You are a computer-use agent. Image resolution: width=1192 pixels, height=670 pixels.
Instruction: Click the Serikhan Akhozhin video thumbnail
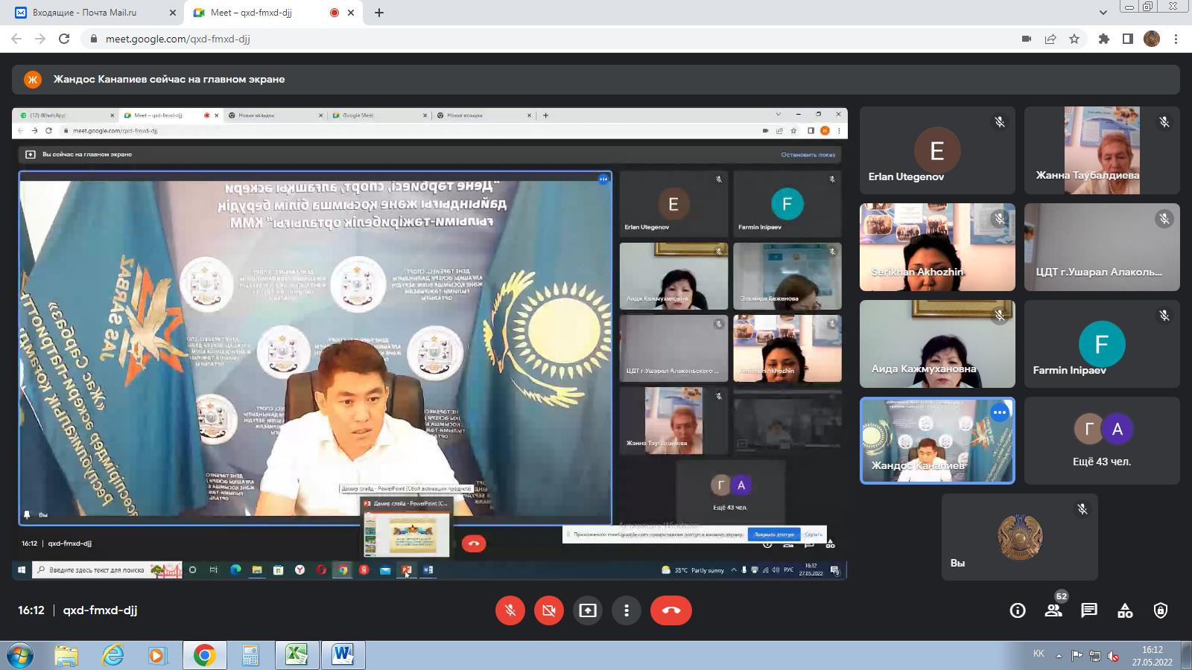(x=937, y=247)
